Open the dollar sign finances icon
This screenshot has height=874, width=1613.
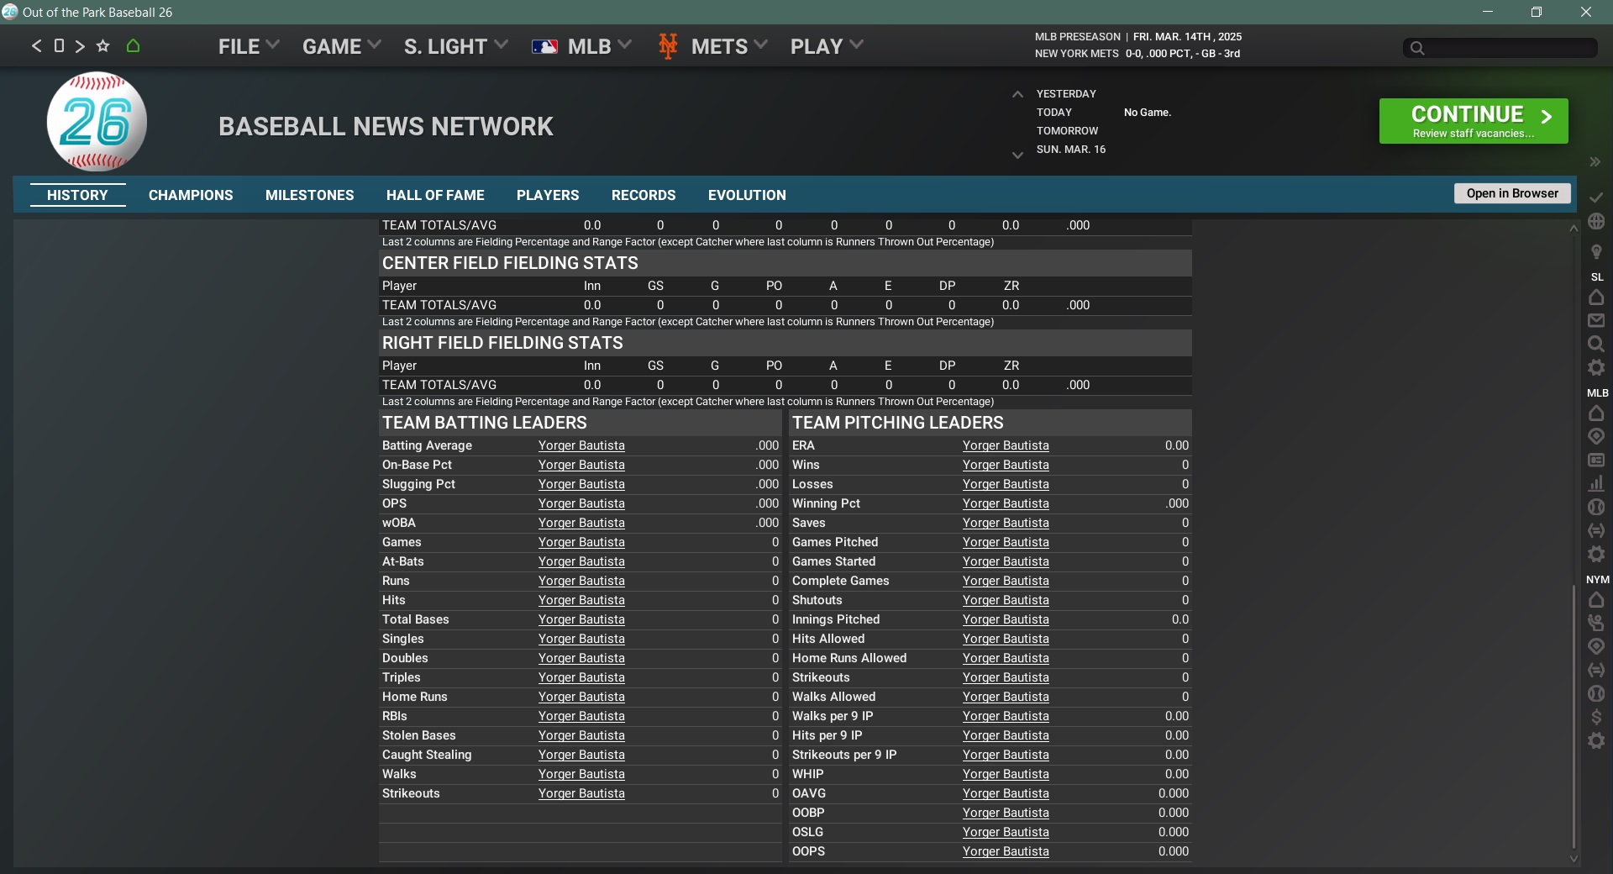tap(1596, 717)
